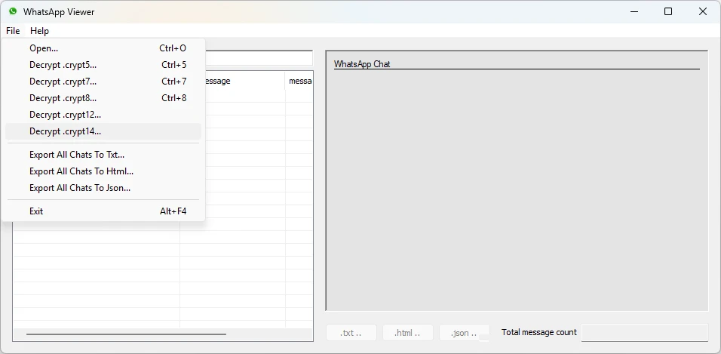The image size is (721, 354).
Task: Choose Open... from the File menu
Action: tap(103, 48)
